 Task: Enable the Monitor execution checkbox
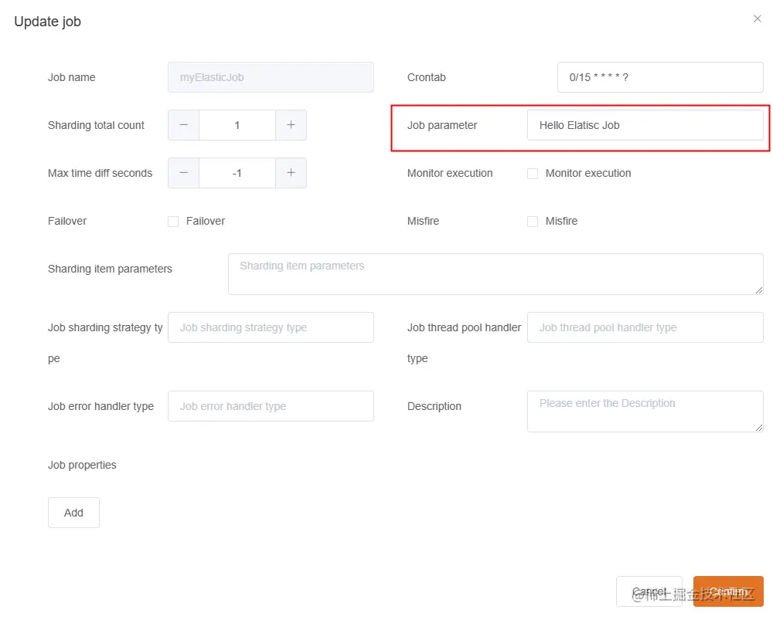[533, 174]
